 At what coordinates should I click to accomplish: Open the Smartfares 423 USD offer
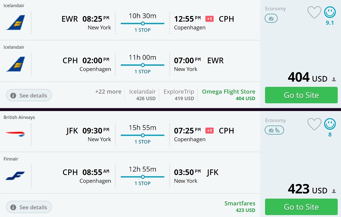coord(240,207)
